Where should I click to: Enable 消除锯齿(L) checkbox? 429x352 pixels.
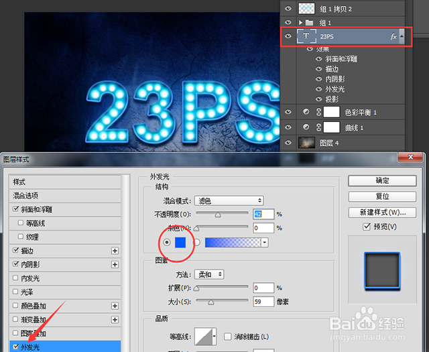228,337
